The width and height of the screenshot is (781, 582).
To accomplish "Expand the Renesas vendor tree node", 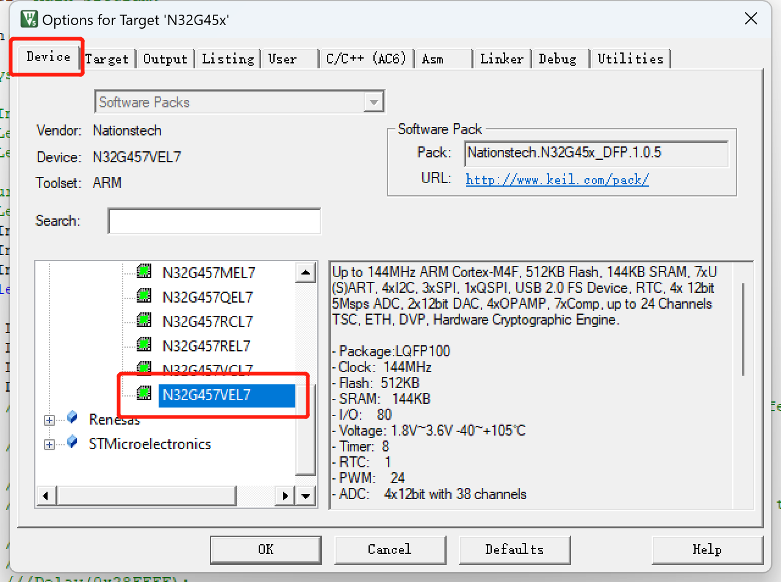I will pyautogui.click(x=49, y=420).
